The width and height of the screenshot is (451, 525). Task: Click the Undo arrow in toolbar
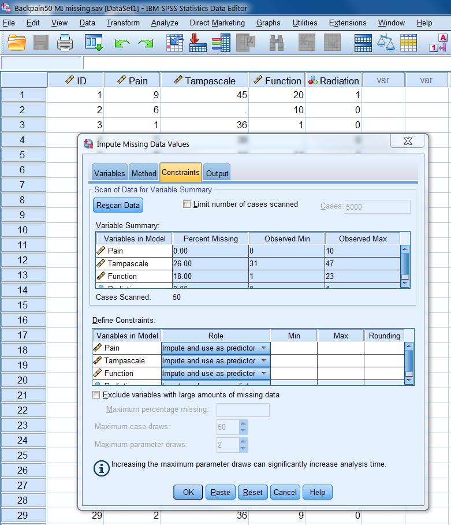click(122, 43)
